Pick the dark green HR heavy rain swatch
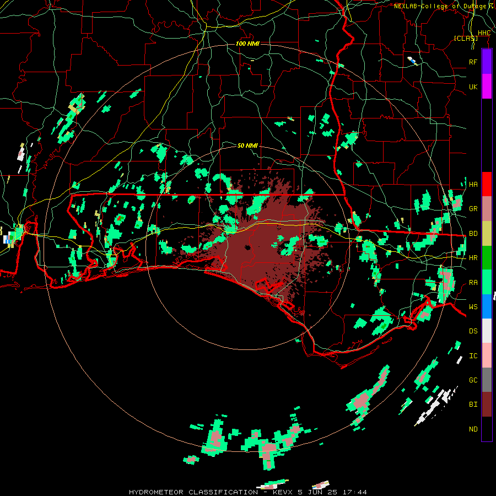Image resolution: width=496 pixels, height=496 pixels. [487, 258]
